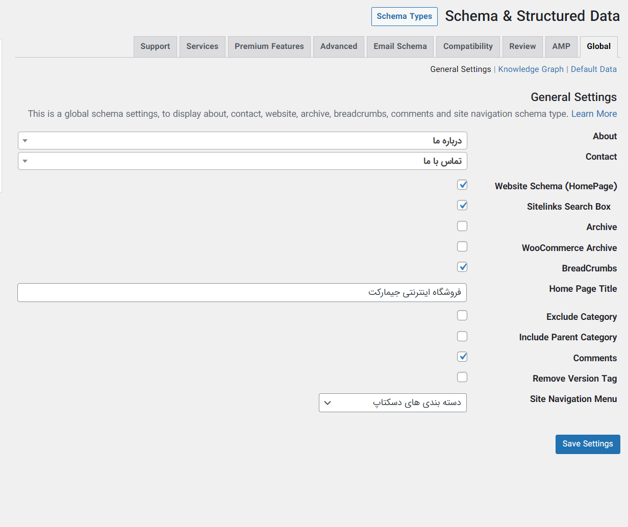Switch to the Support tab
The width and height of the screenshot is (628, 527).
155,46
